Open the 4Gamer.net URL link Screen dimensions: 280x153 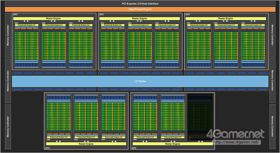click(x=235, y=142)
